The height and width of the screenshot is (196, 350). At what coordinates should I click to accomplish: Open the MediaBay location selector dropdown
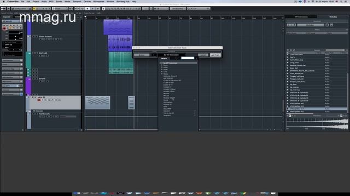(311, 25)
